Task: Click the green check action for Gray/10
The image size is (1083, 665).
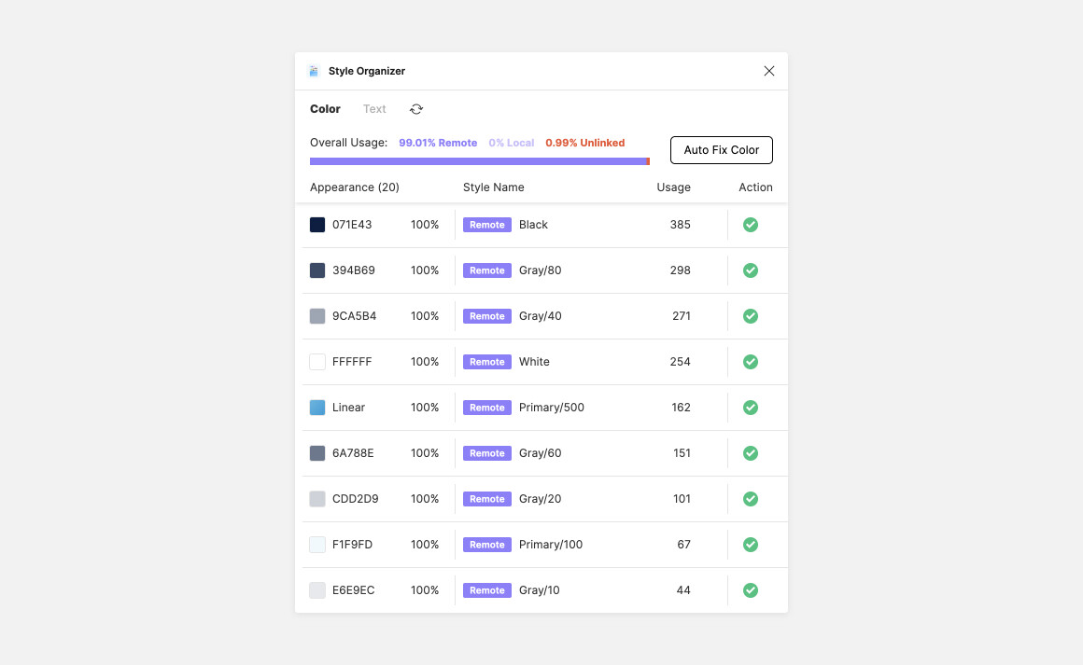Action: [x=751, y=590]
